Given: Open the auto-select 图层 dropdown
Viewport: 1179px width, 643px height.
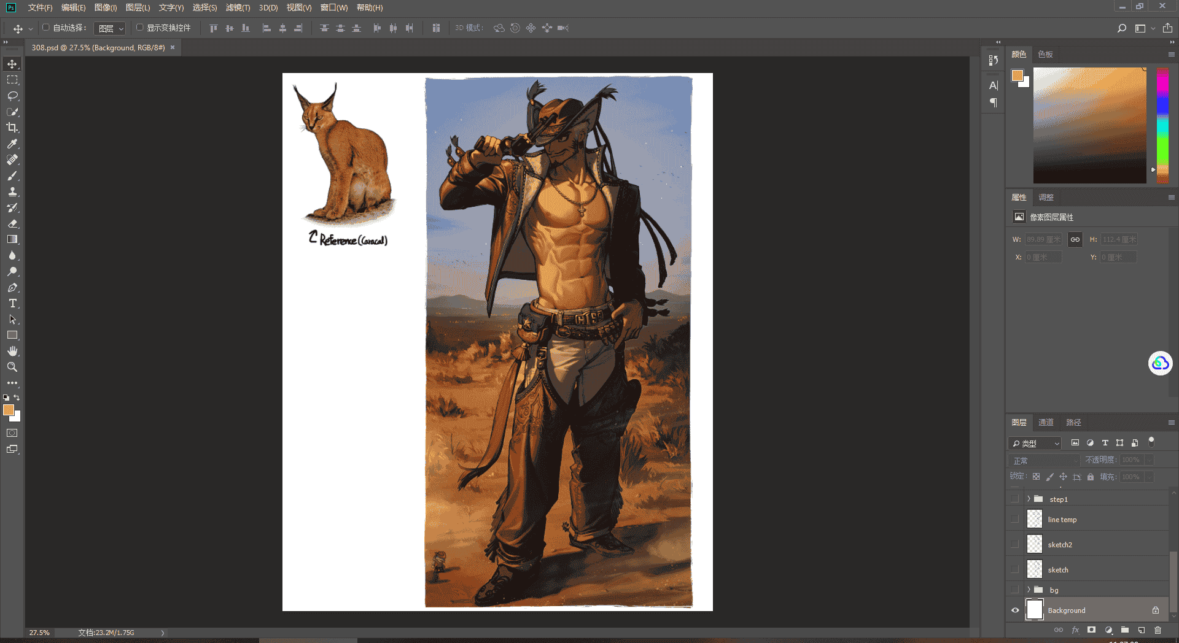Looking at the screenshot, I should [x=110, y=28].
